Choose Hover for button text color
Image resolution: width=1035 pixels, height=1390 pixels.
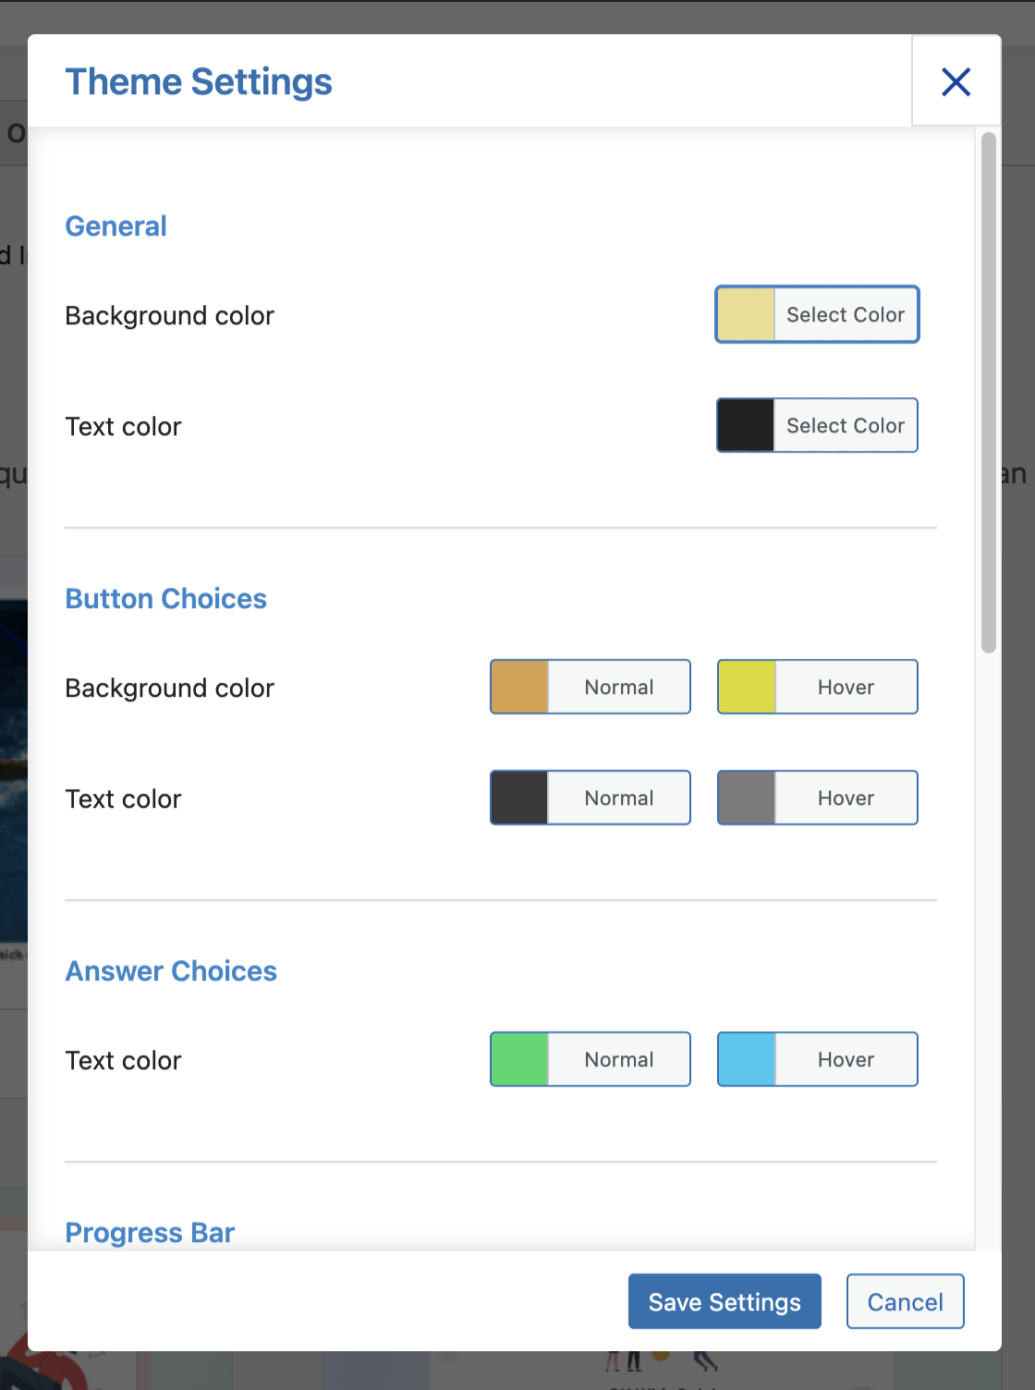click(x=846, y=798)
